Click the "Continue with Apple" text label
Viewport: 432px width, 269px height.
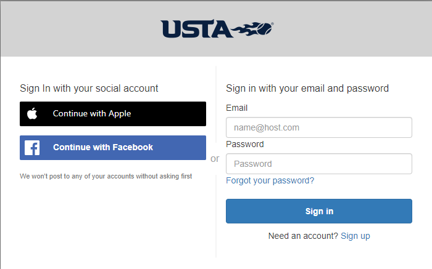(92, 114)
